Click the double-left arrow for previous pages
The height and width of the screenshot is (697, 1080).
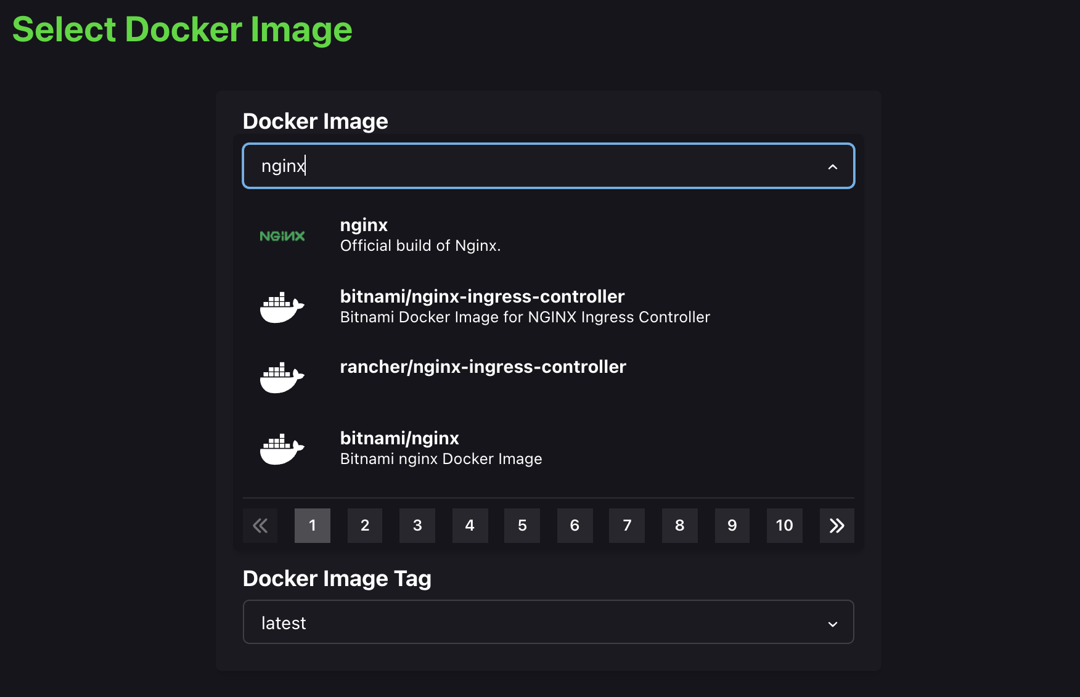[x=260, y=526]
